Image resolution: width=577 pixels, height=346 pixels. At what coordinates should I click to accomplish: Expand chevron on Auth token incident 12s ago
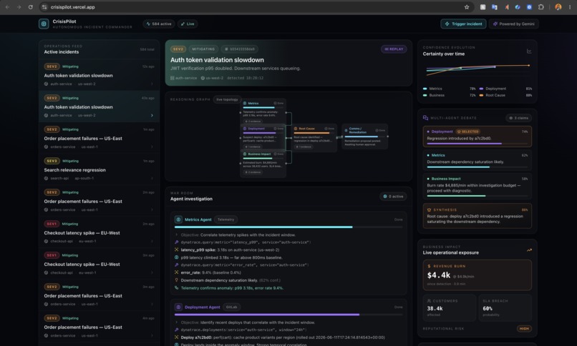(152, 84)
